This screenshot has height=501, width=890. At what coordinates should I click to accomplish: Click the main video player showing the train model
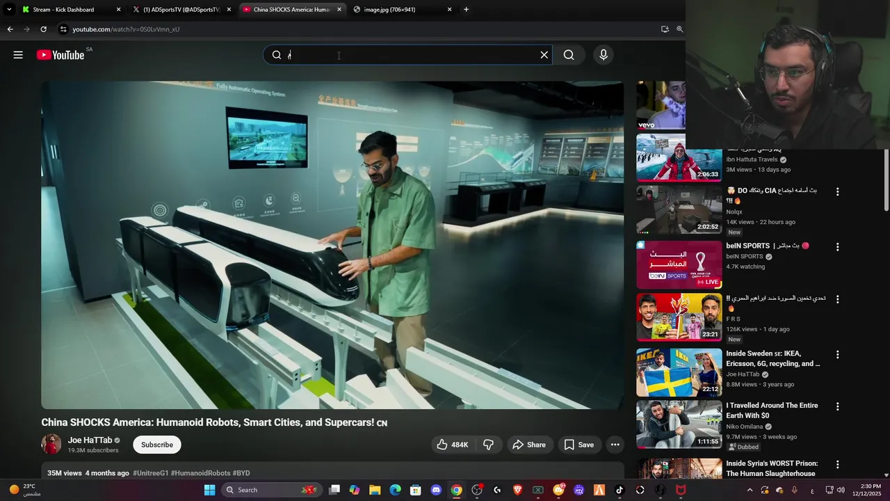tap(332, 245)
